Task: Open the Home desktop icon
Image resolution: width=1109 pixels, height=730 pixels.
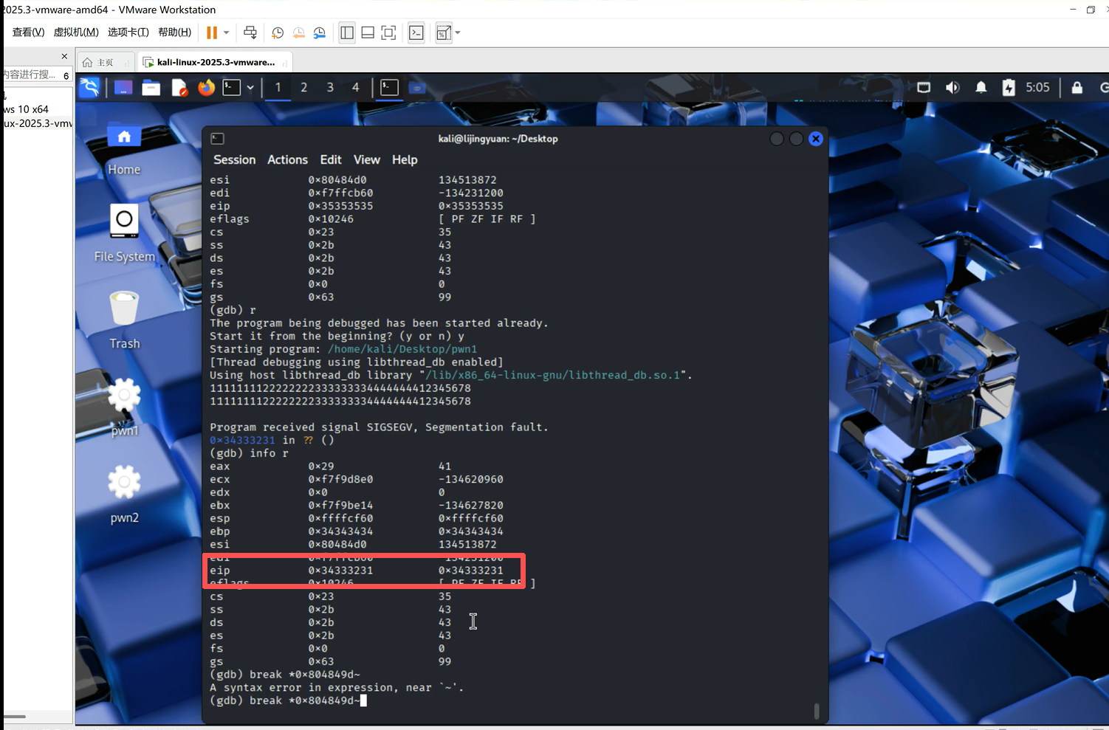Action: coord(124,149)
